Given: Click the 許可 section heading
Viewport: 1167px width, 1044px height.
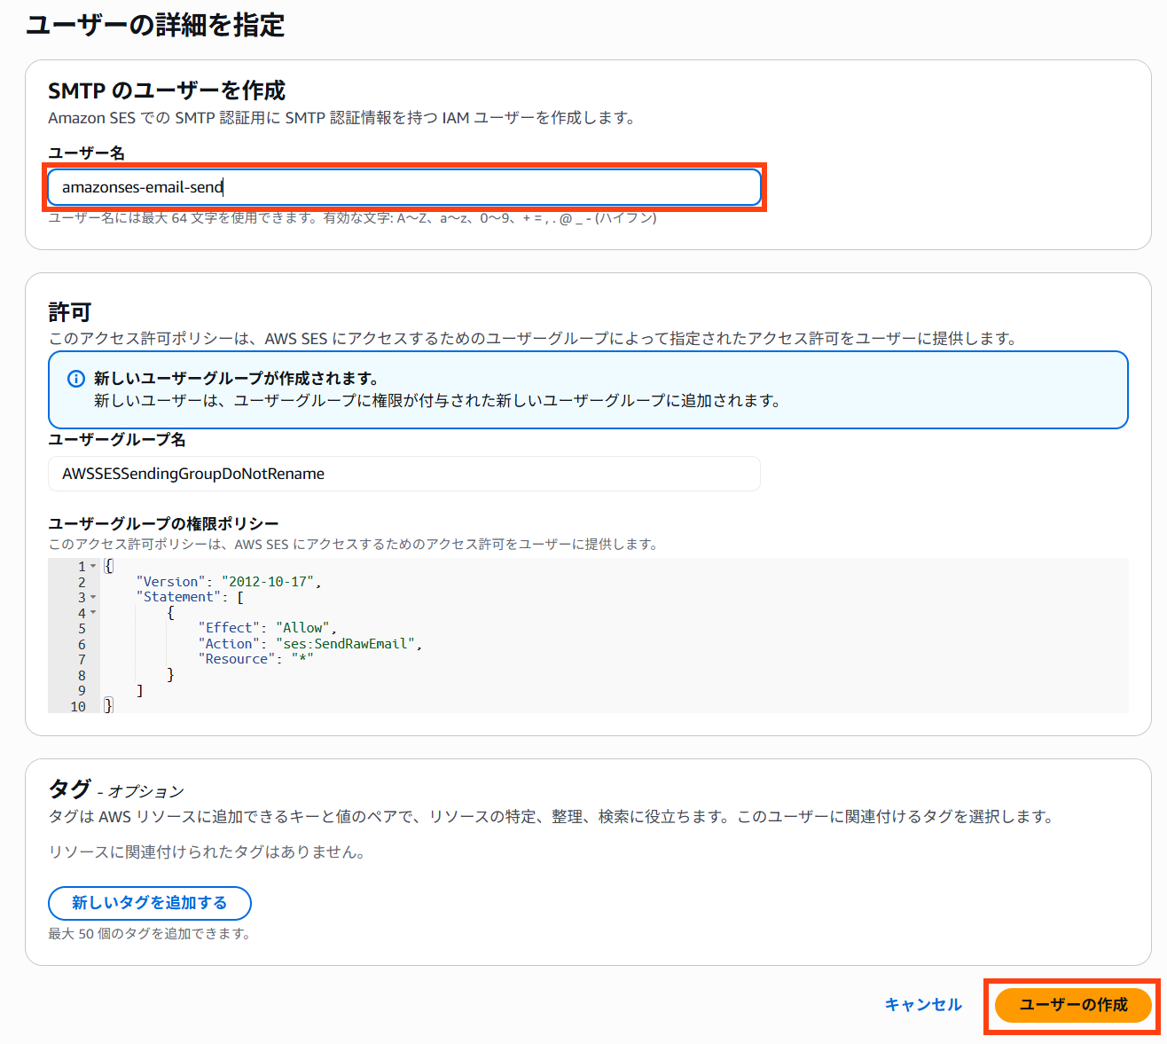Looking at the screenshot, I should point(70,312).
